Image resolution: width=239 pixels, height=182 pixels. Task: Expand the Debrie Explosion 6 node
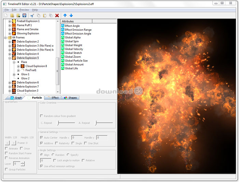pos(10,83)
